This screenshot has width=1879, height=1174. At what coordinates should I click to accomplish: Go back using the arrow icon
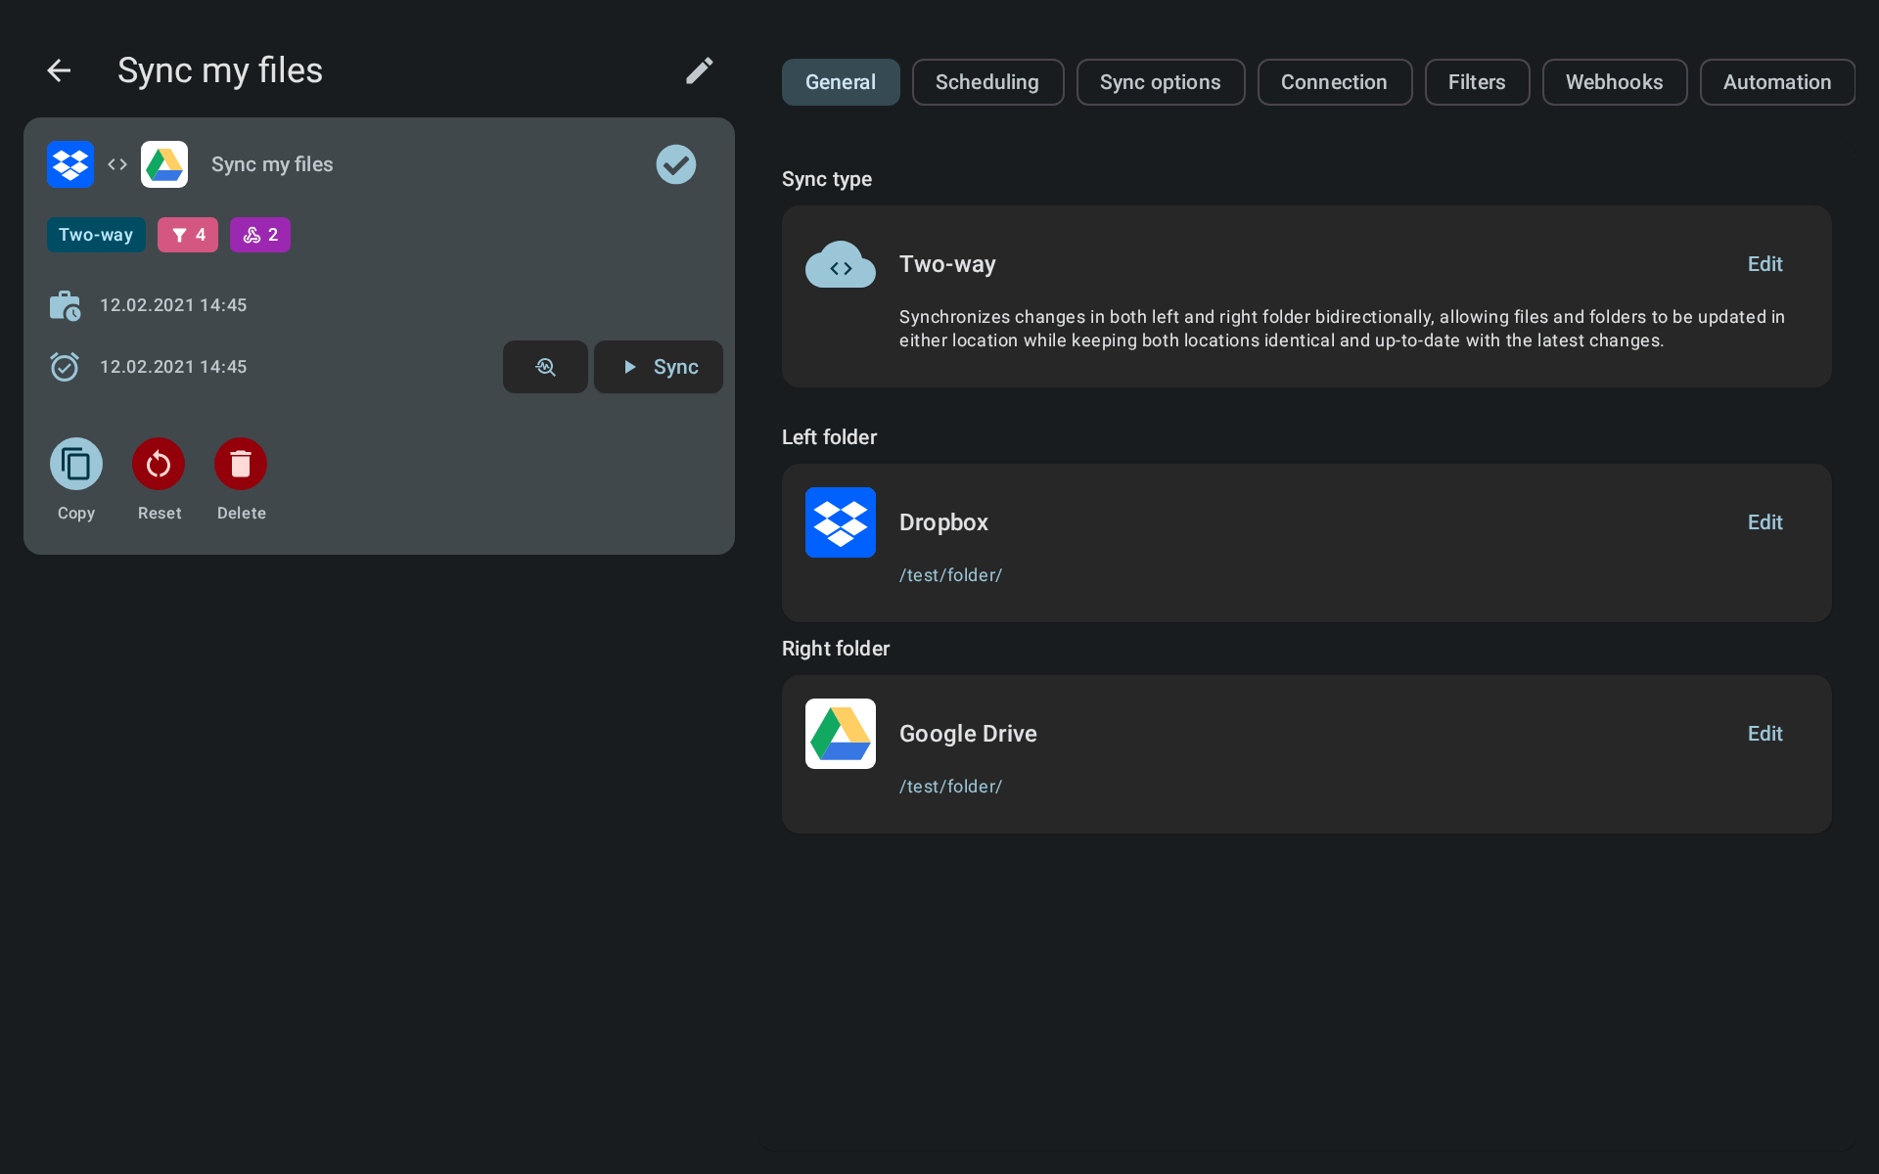tap(59, 70)
